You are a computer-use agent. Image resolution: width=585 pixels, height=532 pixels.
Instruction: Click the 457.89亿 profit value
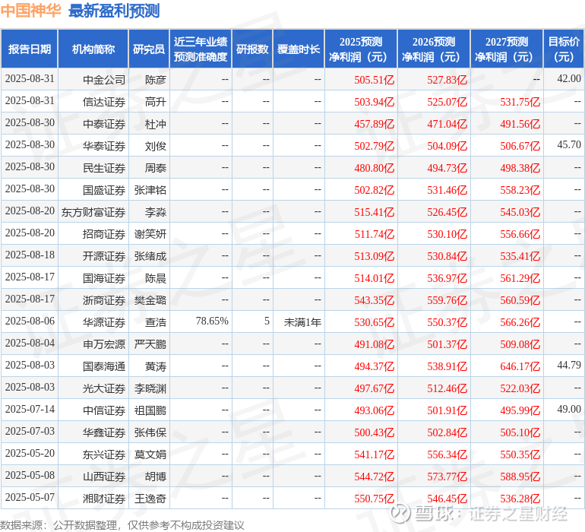pyautogui.click(x=374, y=124)
